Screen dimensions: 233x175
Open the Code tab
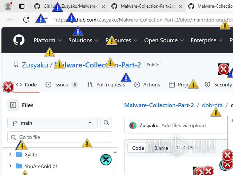[27, 85]
